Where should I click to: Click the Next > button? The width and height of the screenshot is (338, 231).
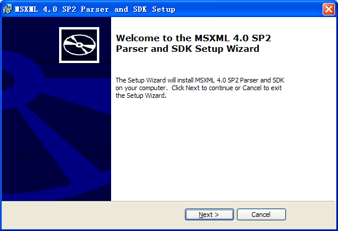[x=209, y=214]
